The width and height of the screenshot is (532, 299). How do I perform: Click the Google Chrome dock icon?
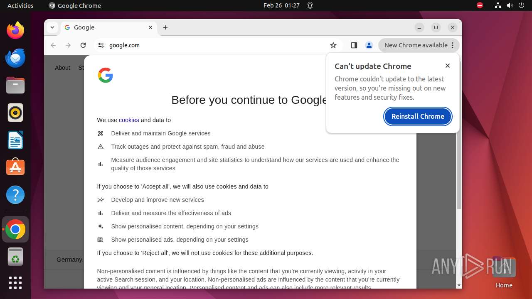[15, 229]
